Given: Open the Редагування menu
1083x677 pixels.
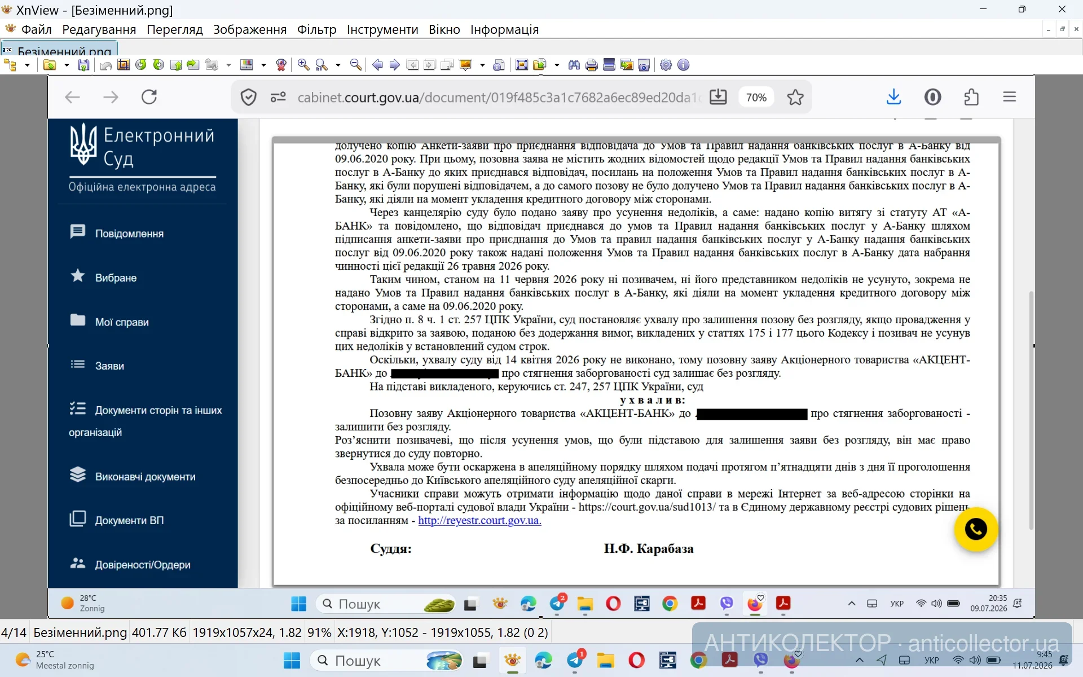Looking at the screenshot, I should 99,29.
